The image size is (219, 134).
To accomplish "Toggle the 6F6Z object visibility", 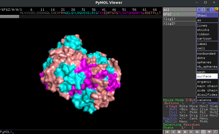I will (x=179, y=14).
